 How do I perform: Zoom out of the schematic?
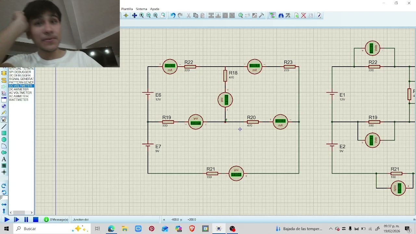click(x=149, y=15)
